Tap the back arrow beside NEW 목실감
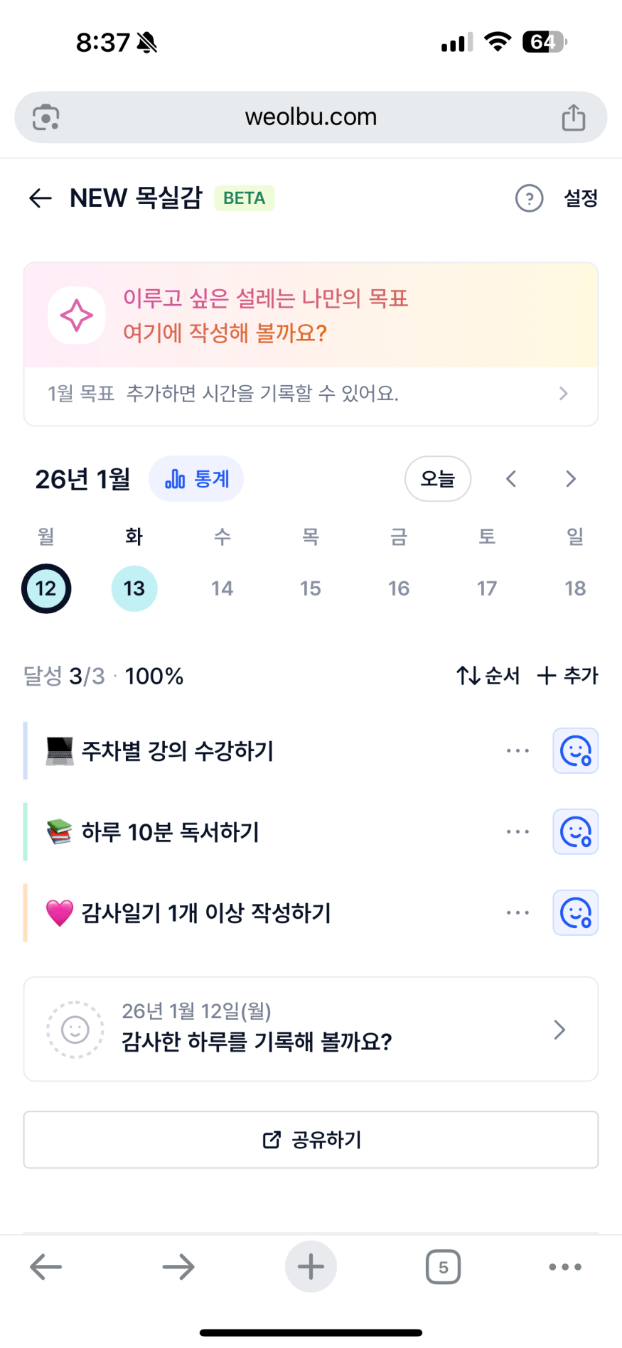Image resolution: width=622 pixels, height=1348 pixels. tap(41, 198)
